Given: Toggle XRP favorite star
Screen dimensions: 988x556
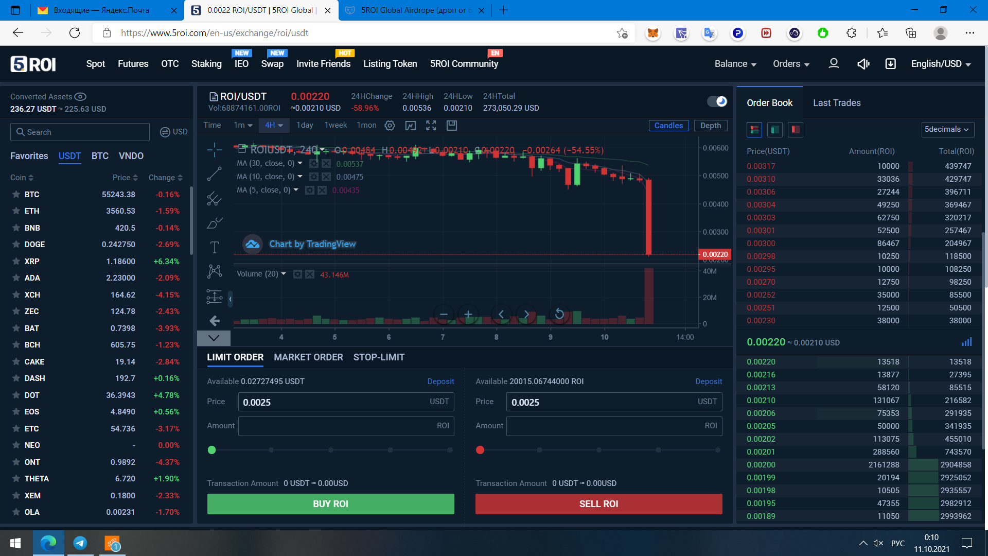Looking at the screenshot, I should coord(16,262).
